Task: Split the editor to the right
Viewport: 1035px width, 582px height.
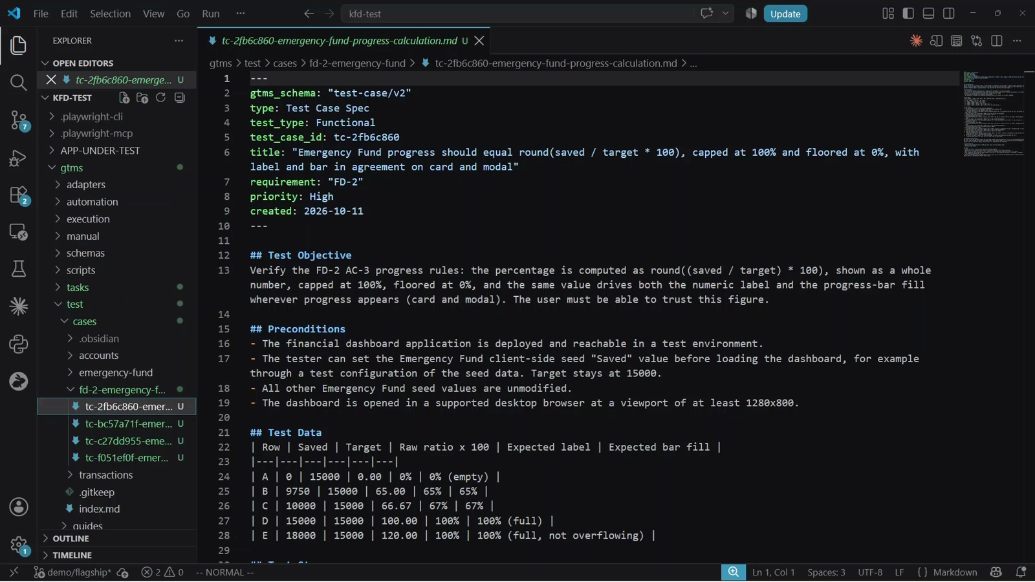Action: pos(997,41)
